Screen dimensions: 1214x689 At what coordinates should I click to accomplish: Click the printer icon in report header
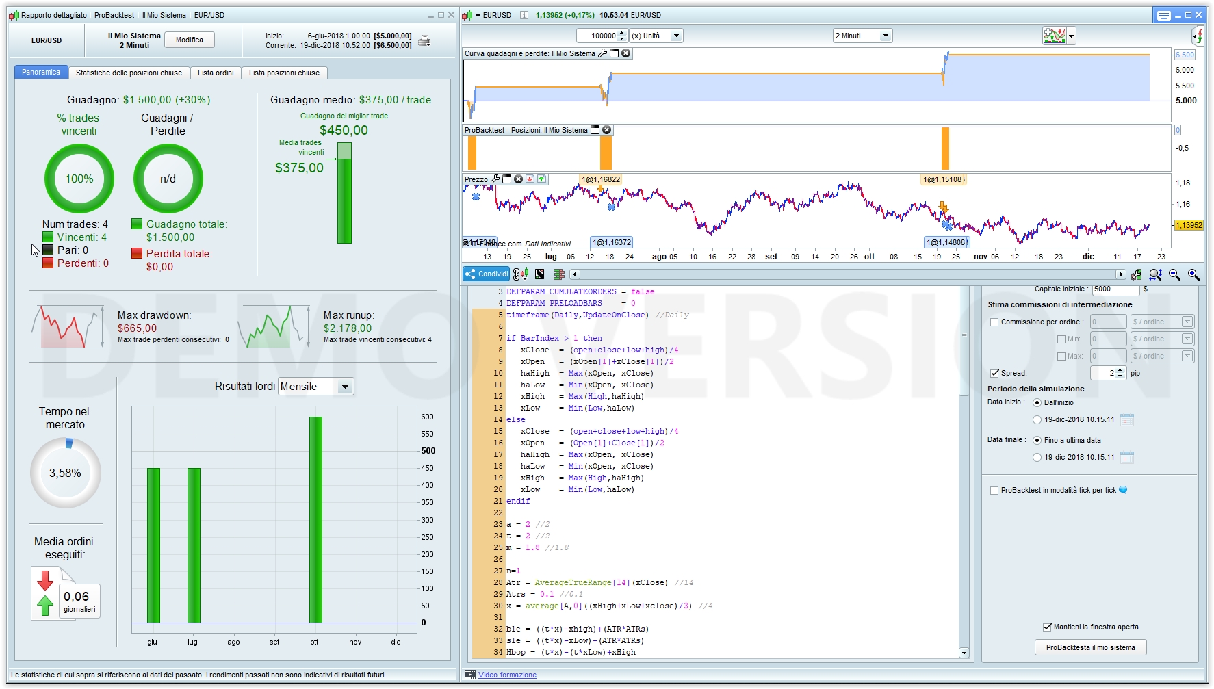pos(424,40)
